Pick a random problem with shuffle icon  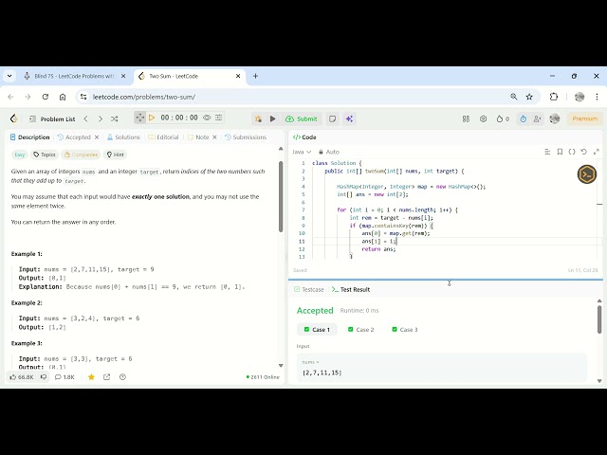pos(114,118)
